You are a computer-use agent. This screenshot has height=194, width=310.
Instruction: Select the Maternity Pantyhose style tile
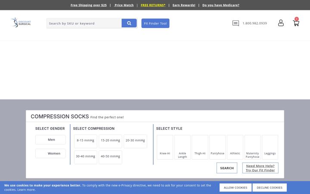coord(252,147)
